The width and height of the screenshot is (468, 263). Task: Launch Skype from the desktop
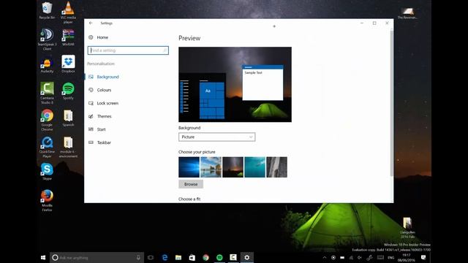click(x=47, y=172)
